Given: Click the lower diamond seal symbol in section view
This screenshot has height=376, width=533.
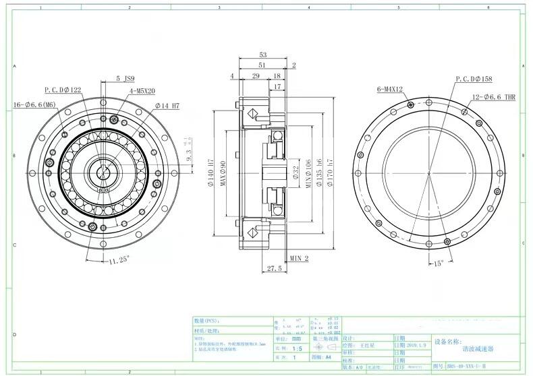Looking at the screenshot, I should pos(252,232).
